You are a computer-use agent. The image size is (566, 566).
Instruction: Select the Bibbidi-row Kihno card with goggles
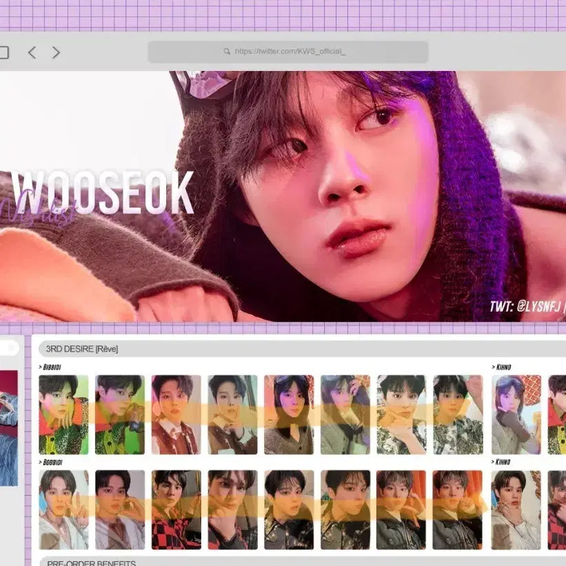point(516,415)
